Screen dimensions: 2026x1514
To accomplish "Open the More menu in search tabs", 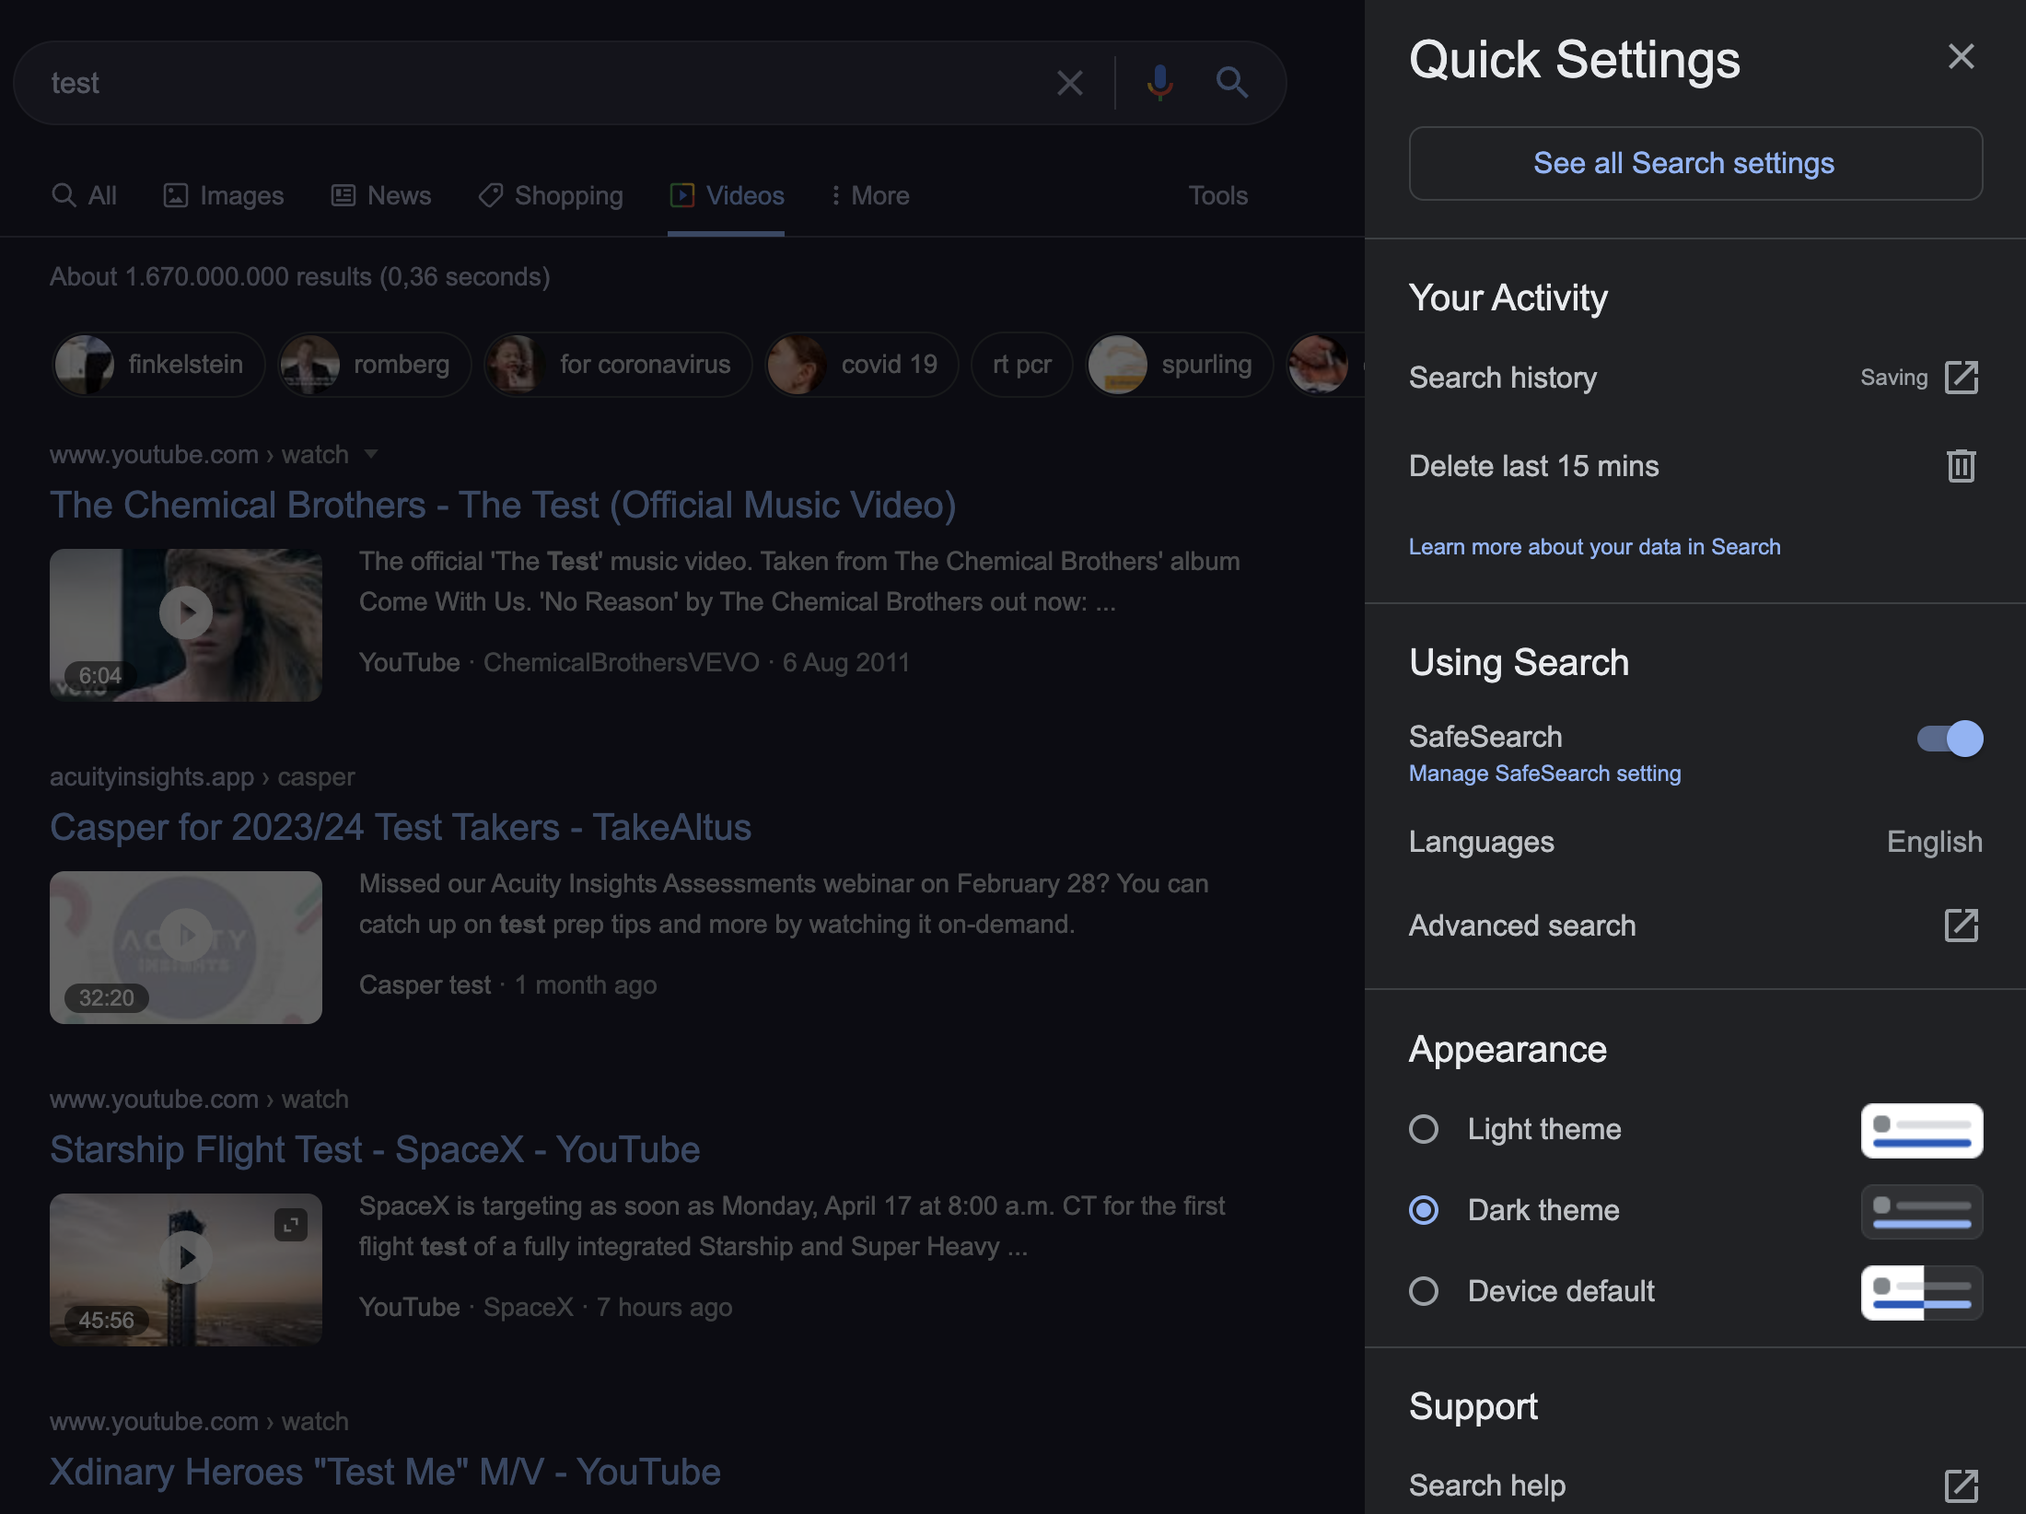I will point(870,195).
